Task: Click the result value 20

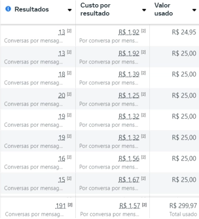Action: (62, 95)
